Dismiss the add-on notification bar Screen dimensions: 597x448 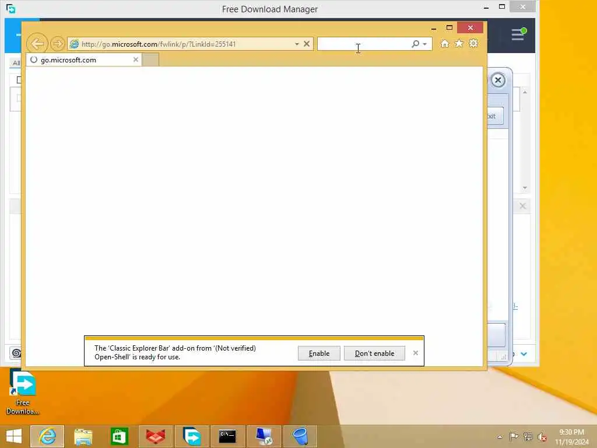pyautogui.click(x=415, y=353)
